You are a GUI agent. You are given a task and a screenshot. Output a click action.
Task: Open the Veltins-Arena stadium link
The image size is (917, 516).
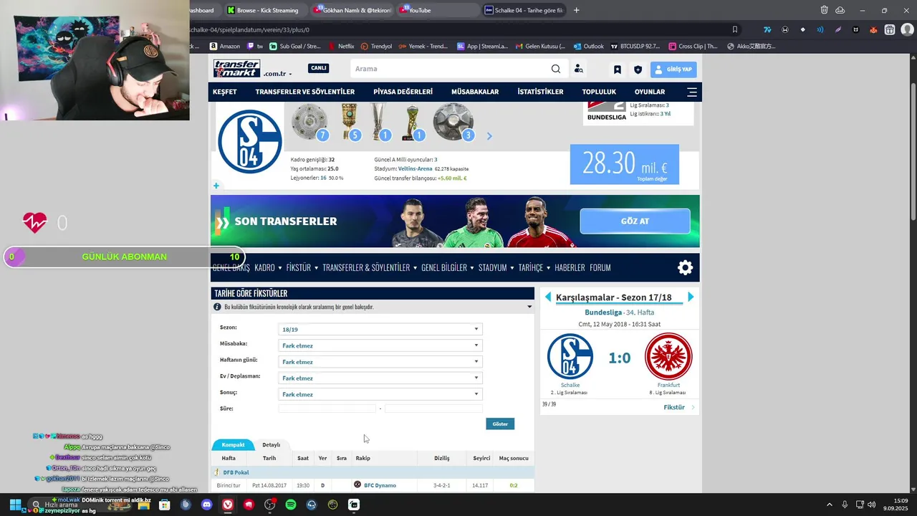pyautogui.click(x=415, y=168)
